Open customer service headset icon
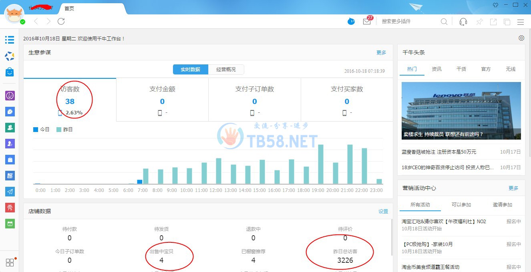The width and height of the screenshot is (531, 272). coord(463,22)
